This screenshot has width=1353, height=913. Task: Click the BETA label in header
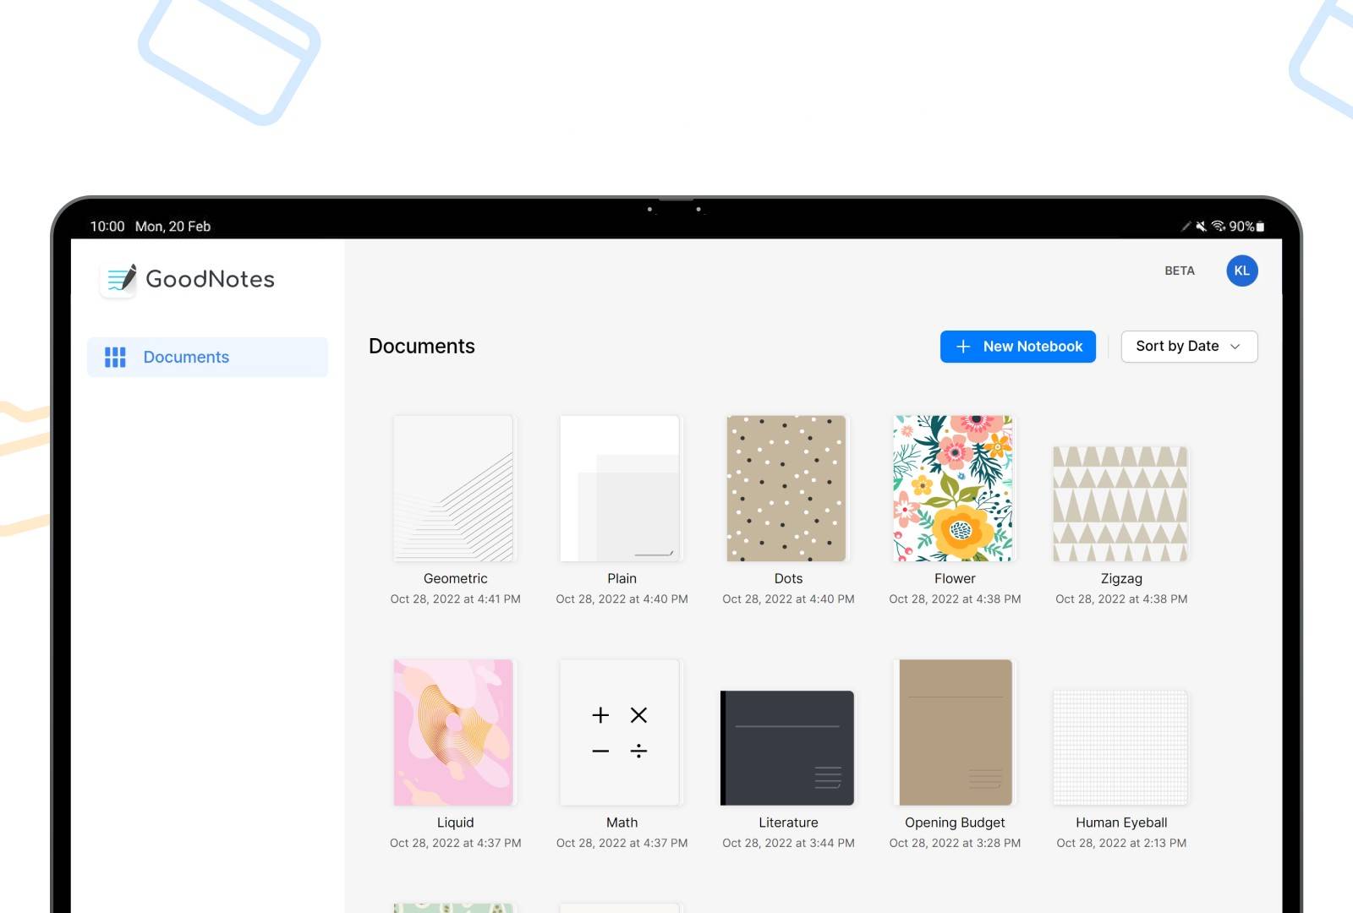[1179, 271]
